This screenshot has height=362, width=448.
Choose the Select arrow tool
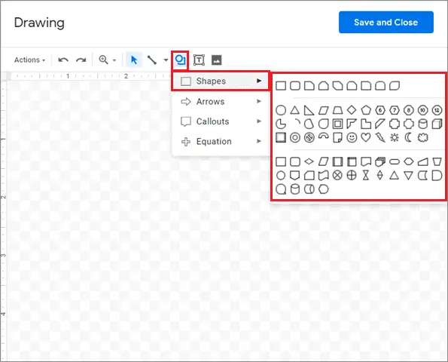coord(134,60)
